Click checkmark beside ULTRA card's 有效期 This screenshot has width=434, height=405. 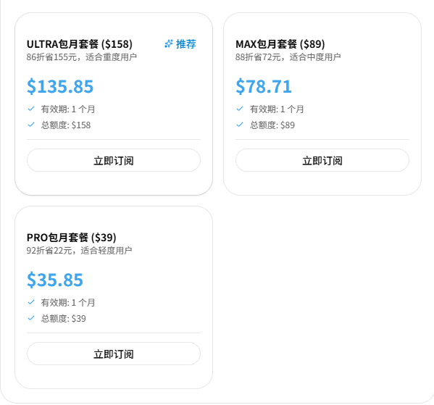pos(31,109)
